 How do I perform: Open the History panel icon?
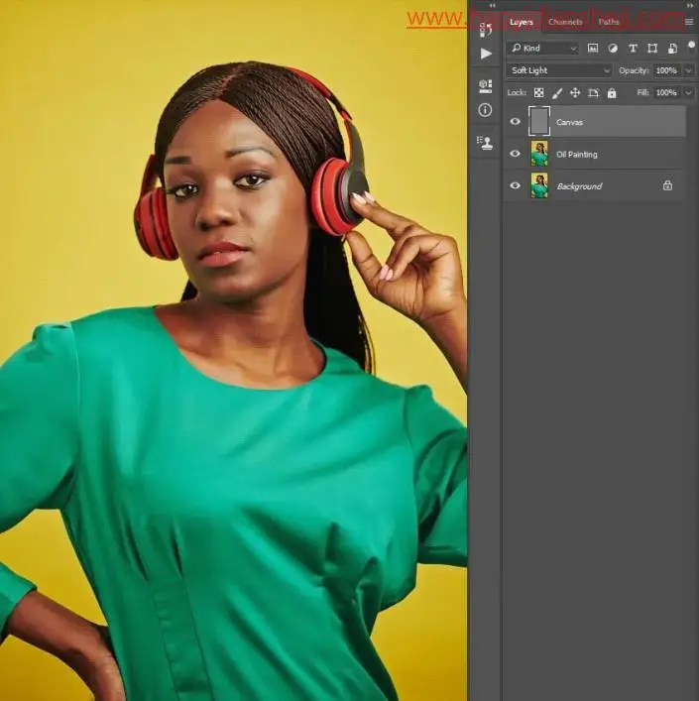(x=486, y=30)
